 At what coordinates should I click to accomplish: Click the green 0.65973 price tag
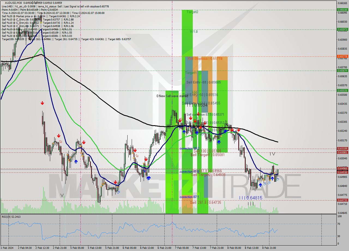(x=342, y=29)
